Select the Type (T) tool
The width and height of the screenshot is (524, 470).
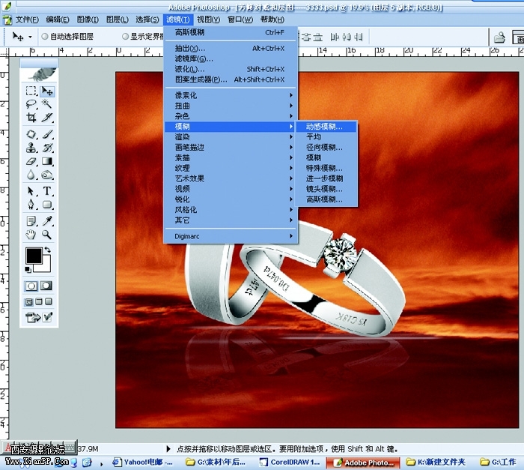[x=47, y=191]
